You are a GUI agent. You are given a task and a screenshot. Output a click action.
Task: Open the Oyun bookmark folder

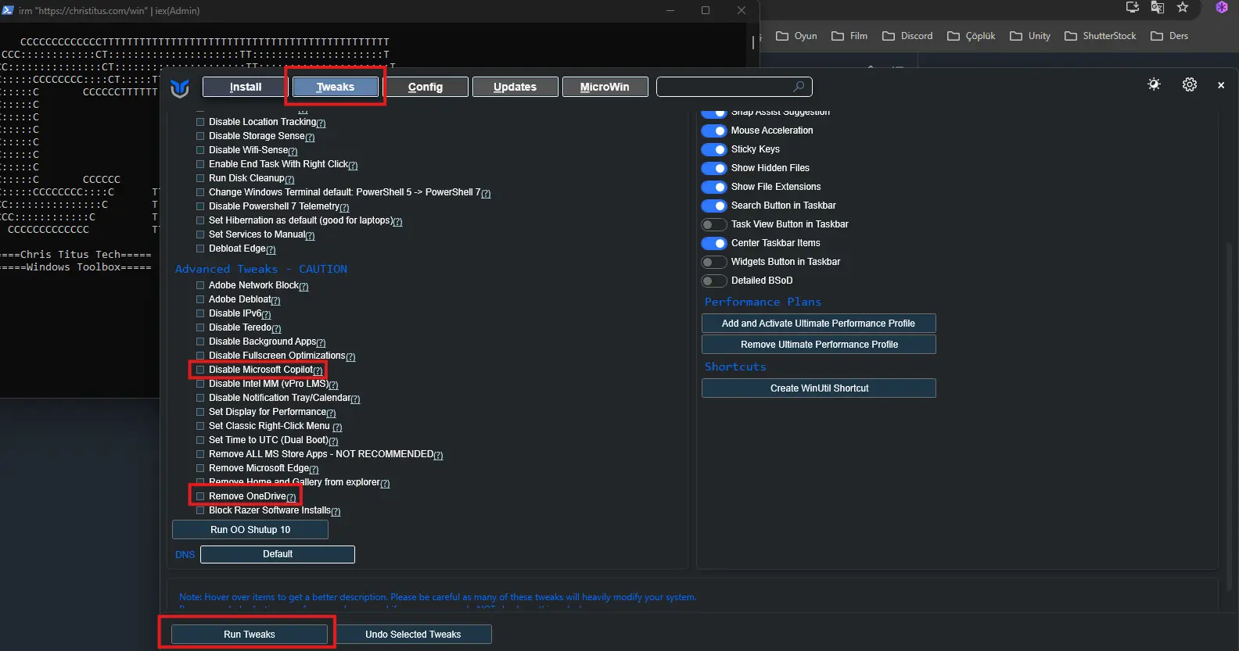(x=796, y=36)
